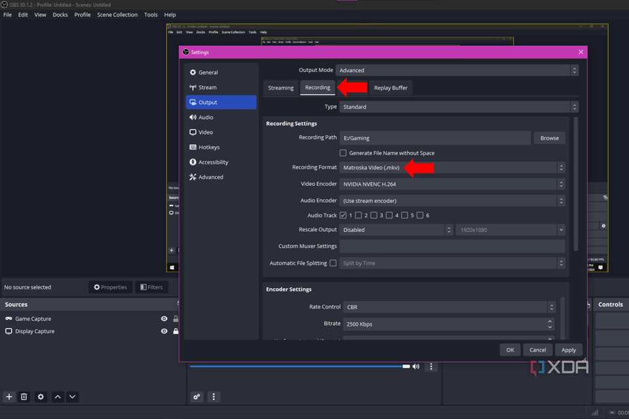Image resolution: width=629 pixels, height=419 pixels.
Task: Switch to the Recording tab
Action: click(x=318, y=88)
